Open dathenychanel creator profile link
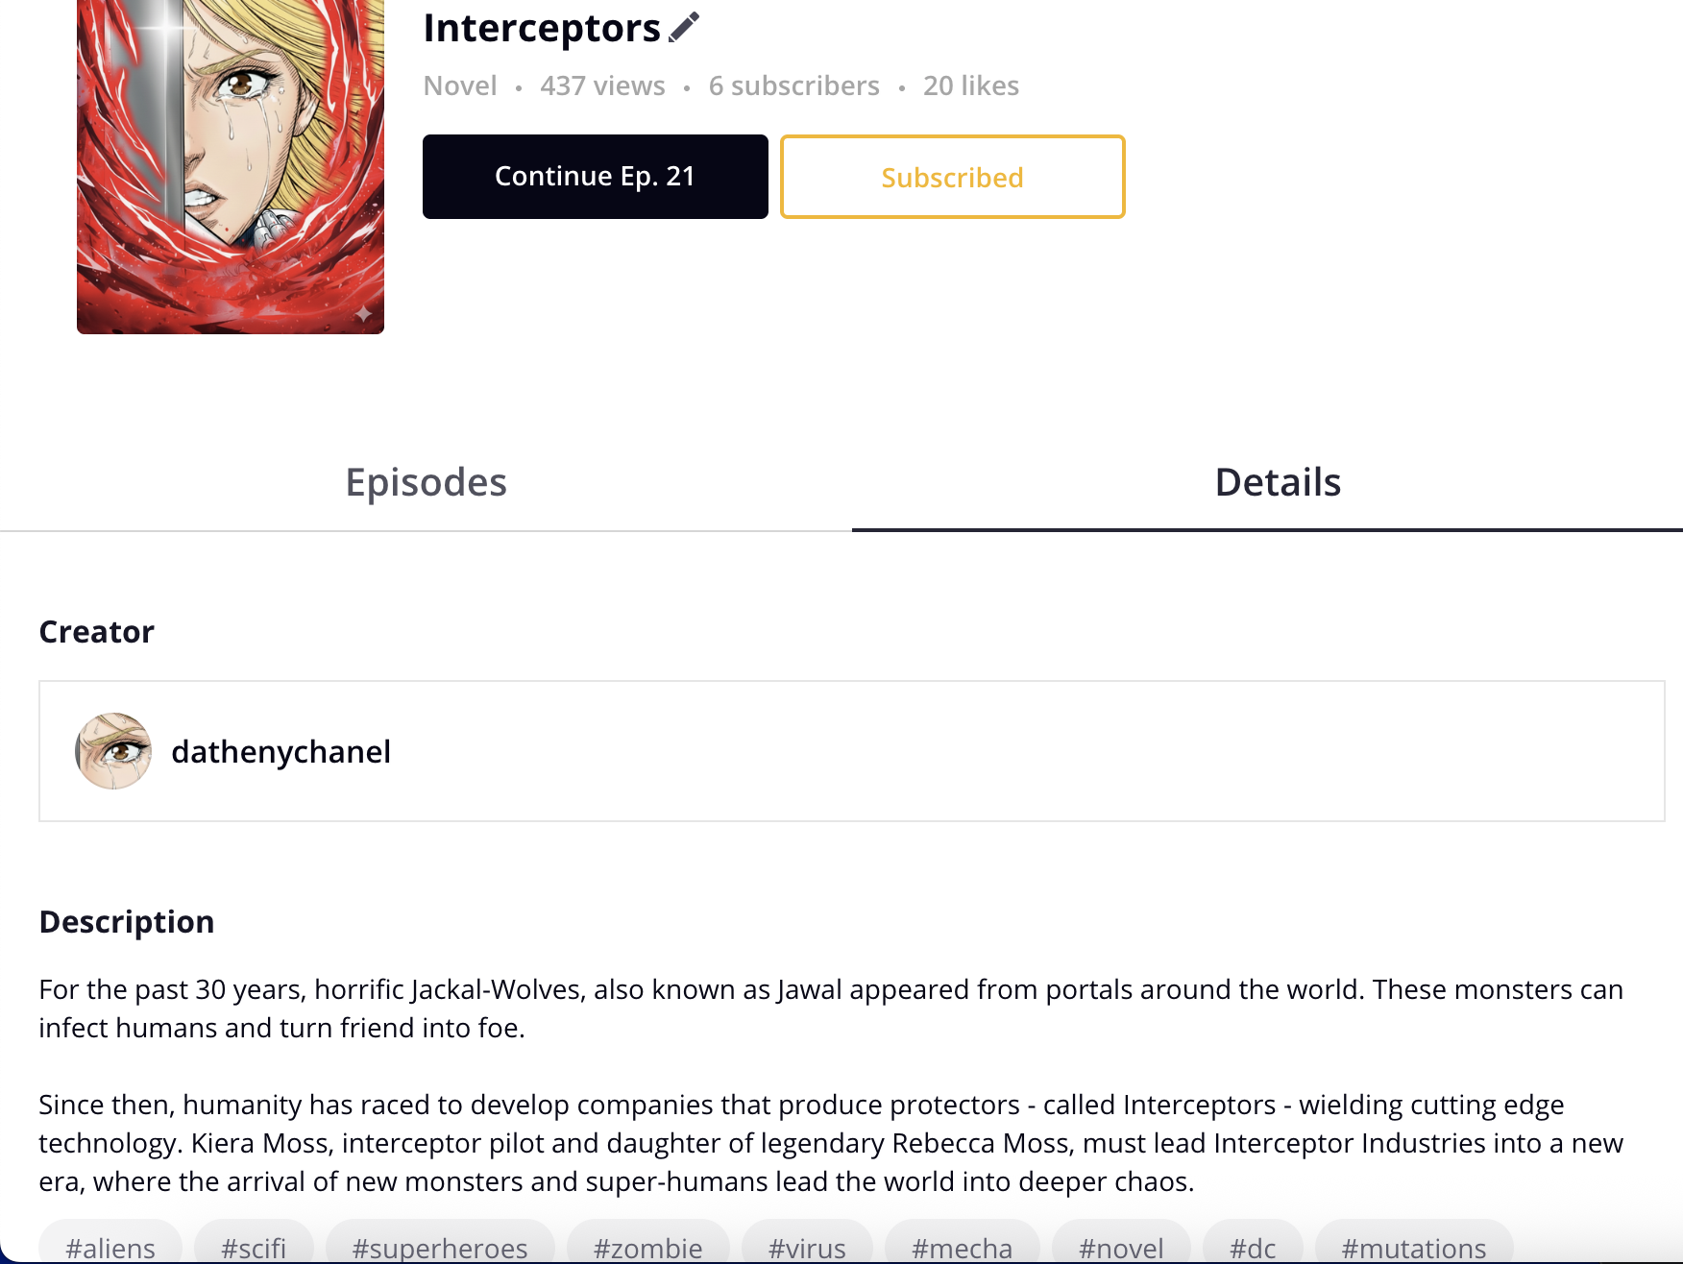The height and width of the screenshot is (1264, 1683). tap(280, 751)
